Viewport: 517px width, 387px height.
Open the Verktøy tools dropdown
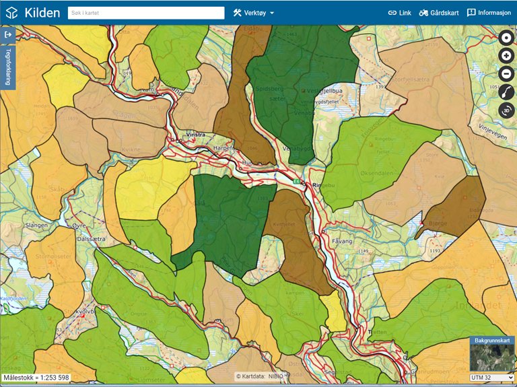[x=254, y=13]
